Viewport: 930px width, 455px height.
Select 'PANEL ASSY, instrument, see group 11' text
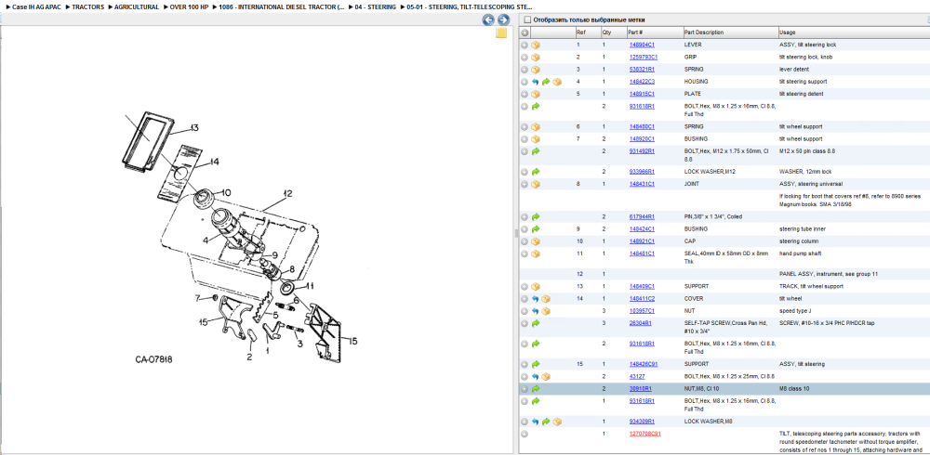(x=830, y=274)
